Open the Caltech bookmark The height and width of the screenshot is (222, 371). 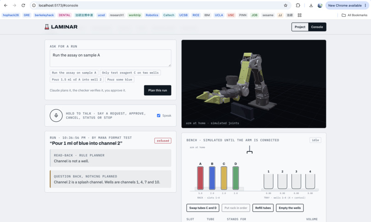(x=169, y=15)
